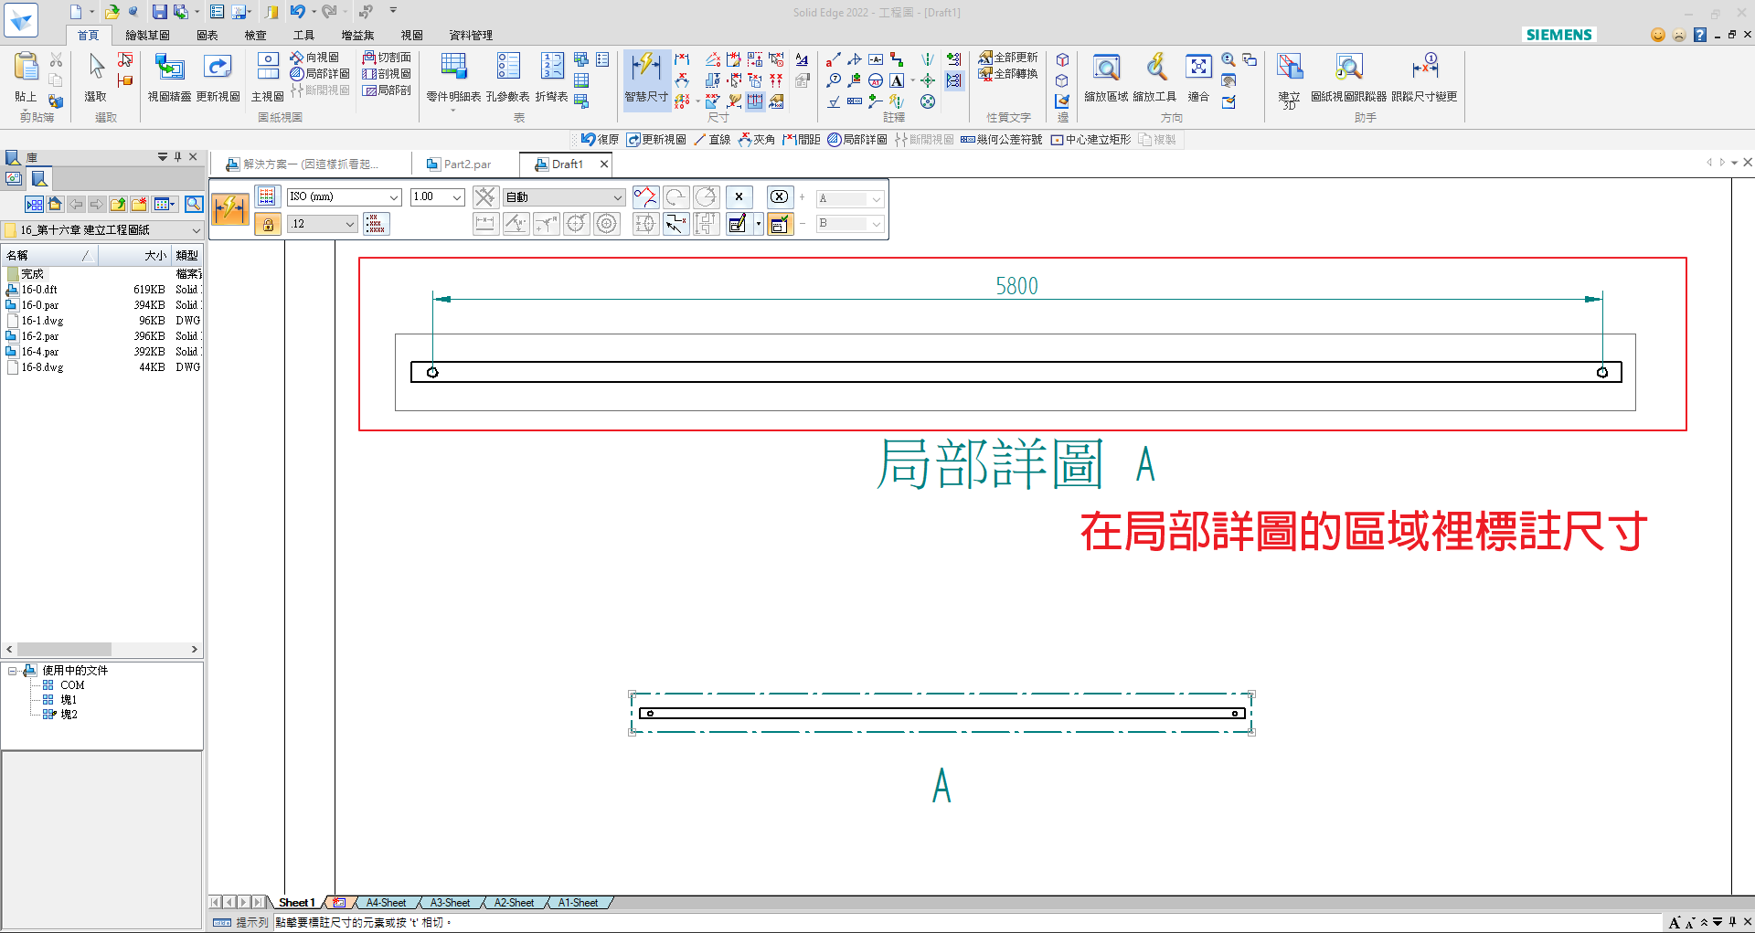Switch to the A3-Sheet tab

coord(450,903)
